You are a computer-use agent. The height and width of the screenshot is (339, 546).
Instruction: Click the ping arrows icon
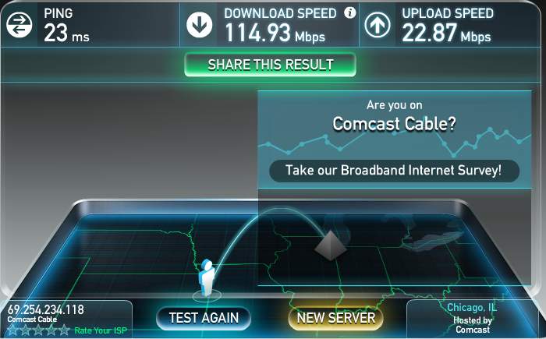pos(19,25)
